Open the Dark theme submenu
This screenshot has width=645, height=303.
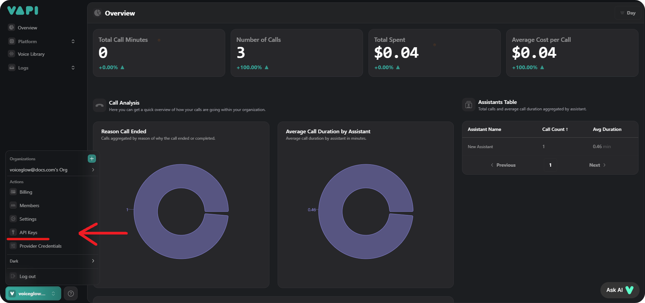click(x=52, y=261)
